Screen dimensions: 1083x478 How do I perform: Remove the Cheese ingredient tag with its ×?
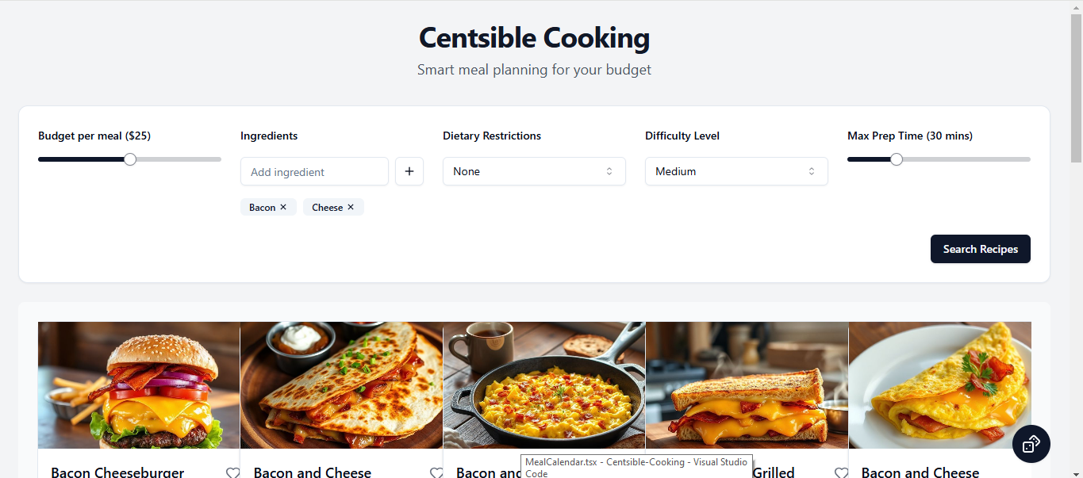coord(352,207)
